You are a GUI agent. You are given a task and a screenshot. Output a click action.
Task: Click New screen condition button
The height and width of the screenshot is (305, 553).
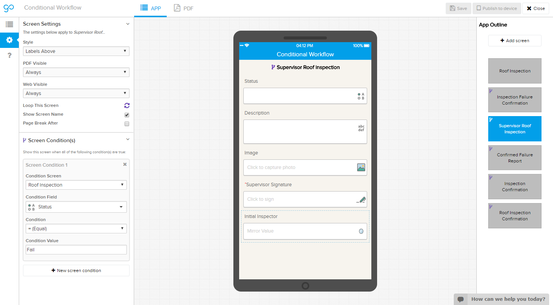(x=76, y=271)
